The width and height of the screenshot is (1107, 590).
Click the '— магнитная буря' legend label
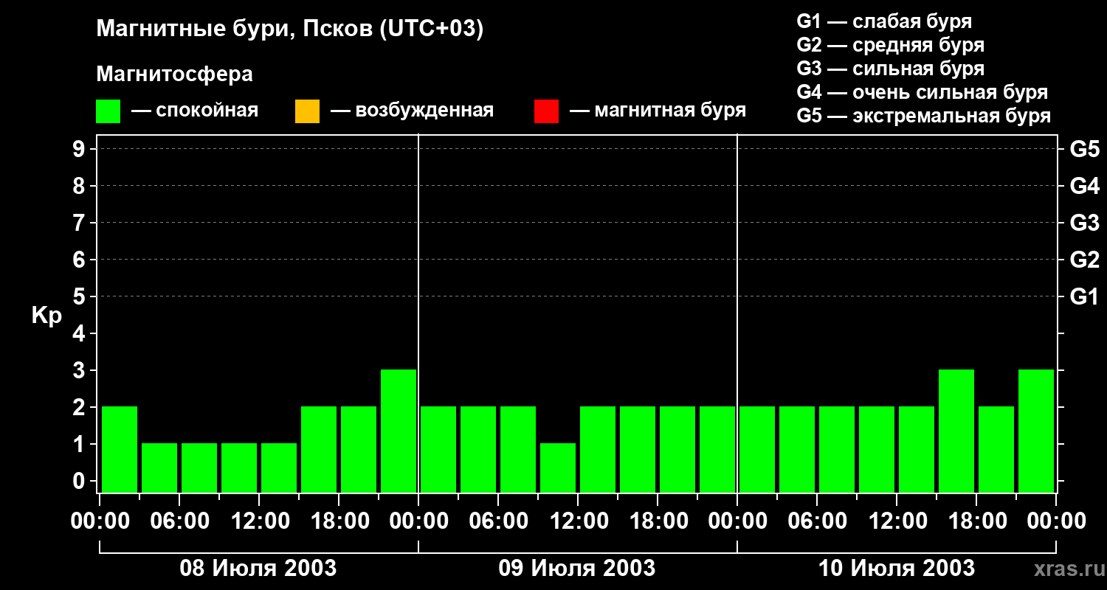click(658, 111)
